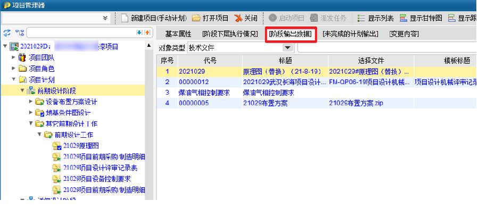Collapse the 其它前期设计工作 node
Screen dimensions: 479x217
30,123
